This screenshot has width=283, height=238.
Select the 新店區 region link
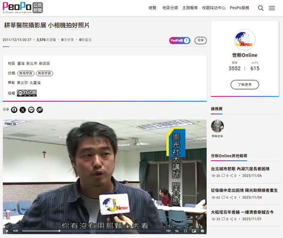pyautogui.click(x=44, y=64)
